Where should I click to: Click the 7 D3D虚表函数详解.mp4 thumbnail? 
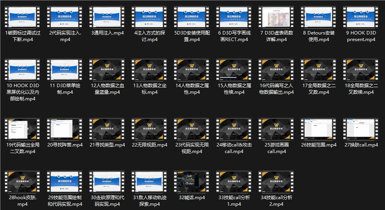coord(276,17)
